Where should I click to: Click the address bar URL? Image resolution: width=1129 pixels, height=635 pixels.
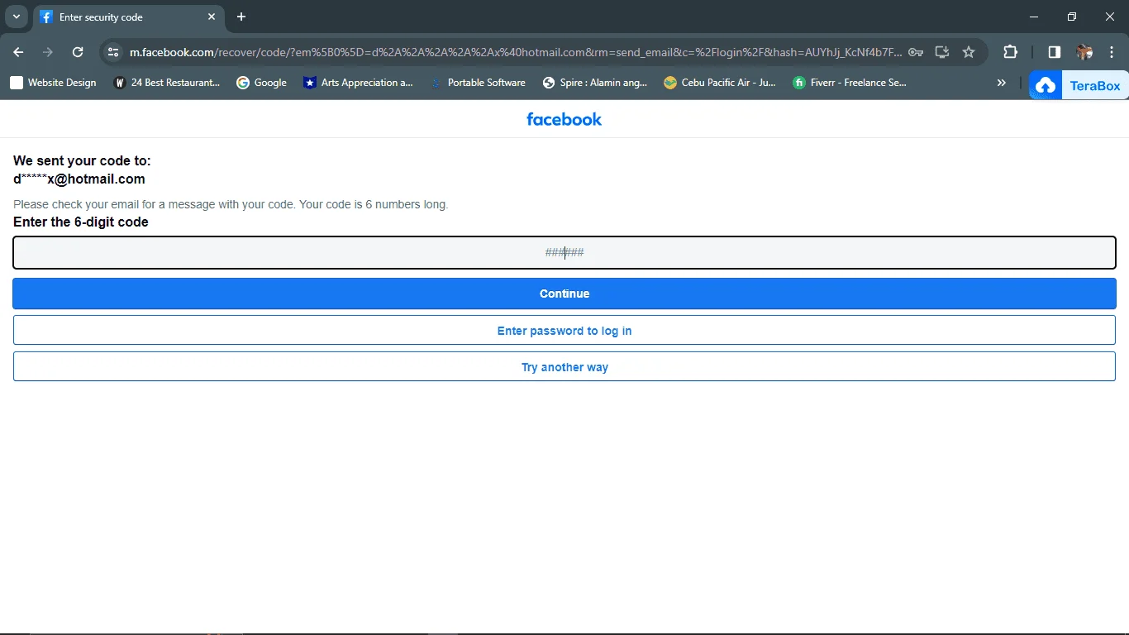[x=516, y=52]
